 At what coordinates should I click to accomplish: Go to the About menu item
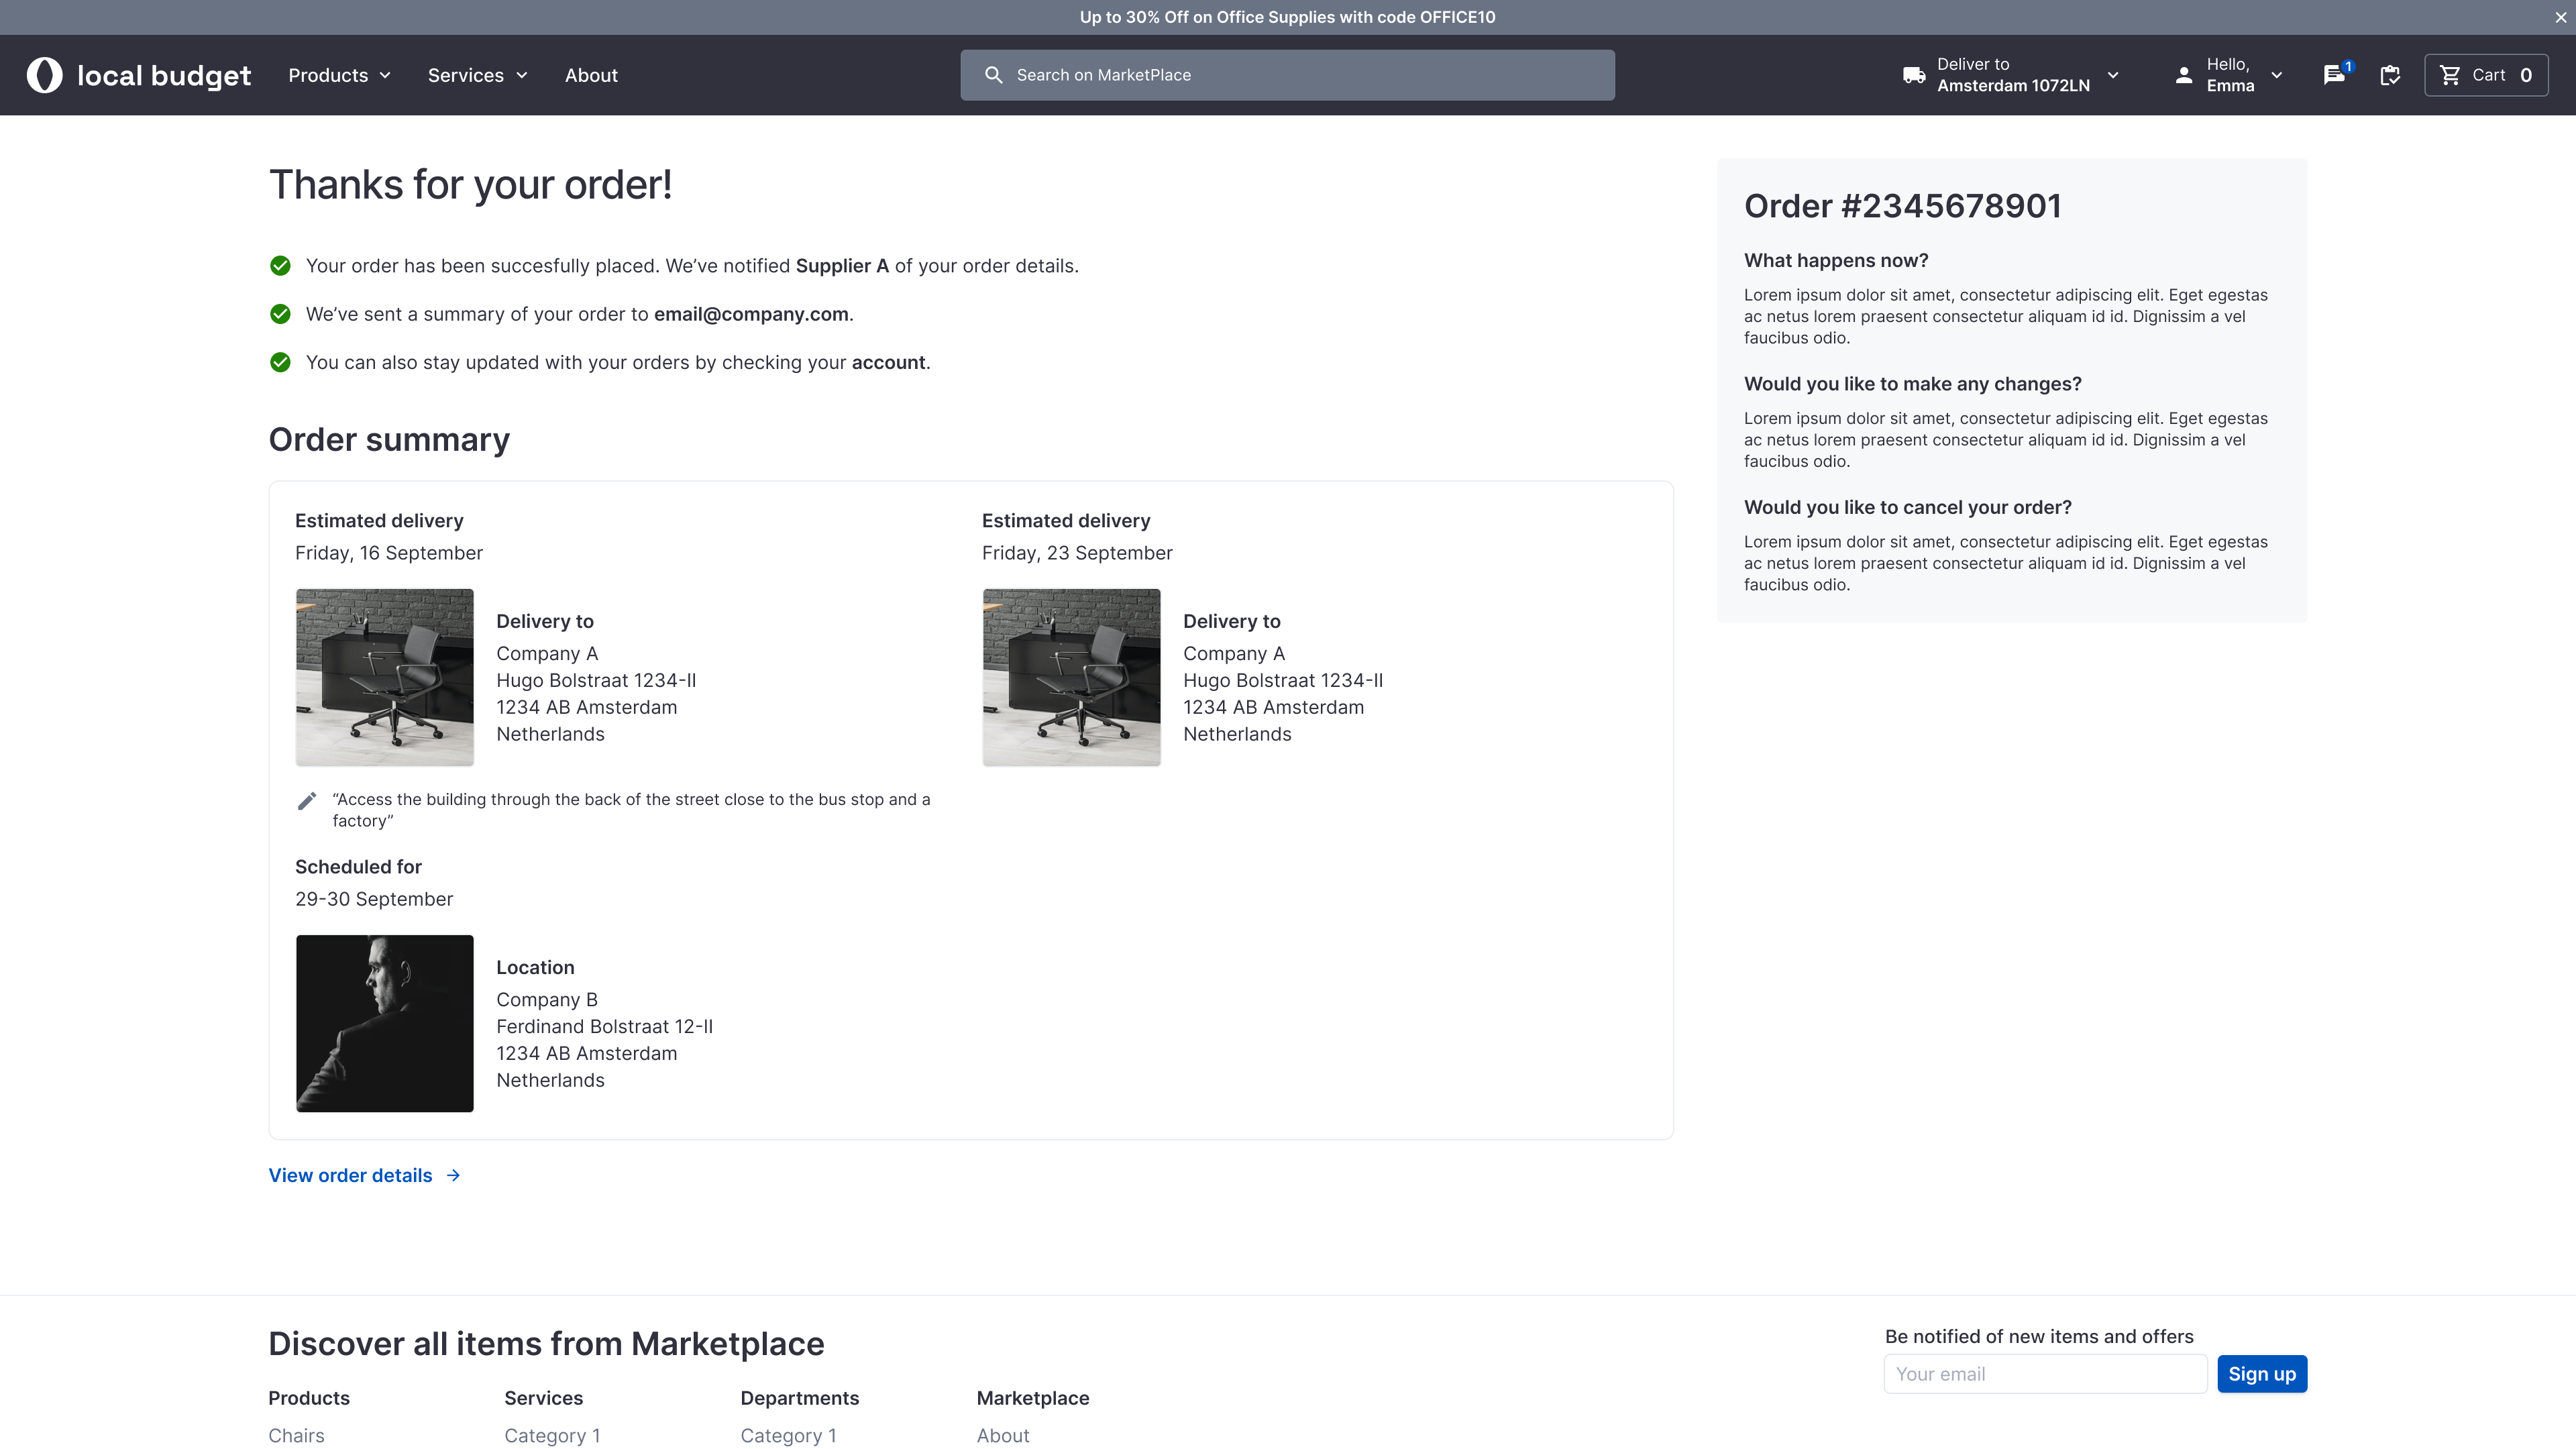click(x=591, y=75)
